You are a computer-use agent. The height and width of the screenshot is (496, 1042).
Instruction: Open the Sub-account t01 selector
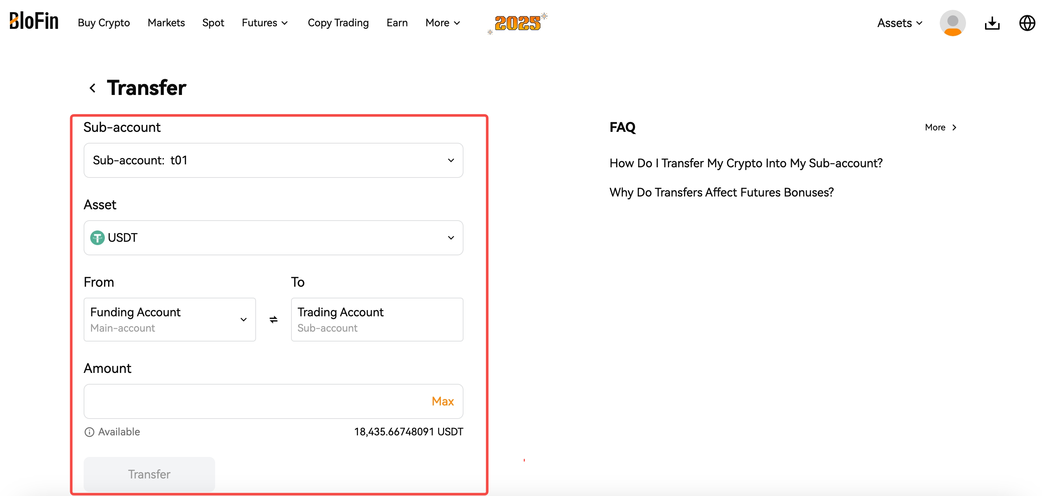[273, 160]
